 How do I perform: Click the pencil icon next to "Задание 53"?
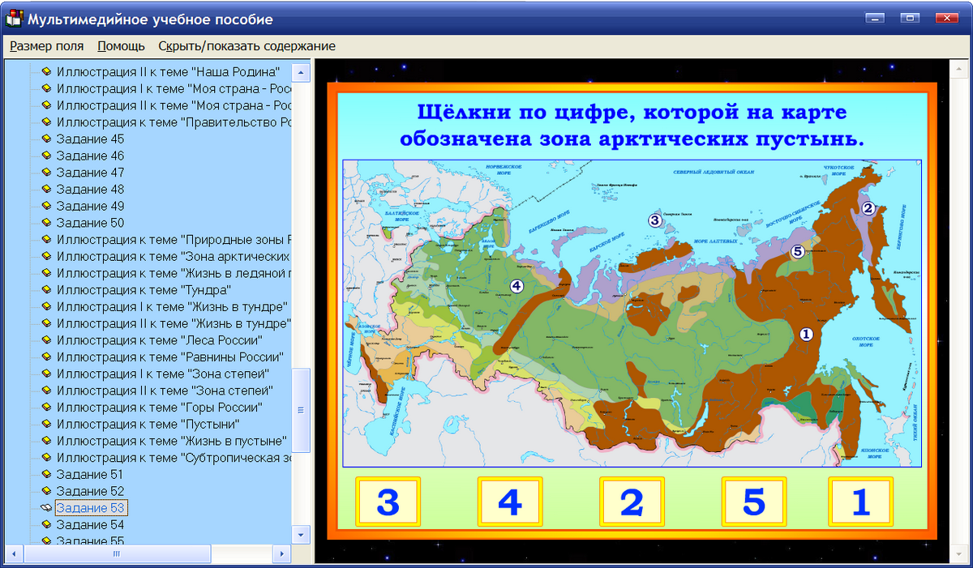coord(47,508)
